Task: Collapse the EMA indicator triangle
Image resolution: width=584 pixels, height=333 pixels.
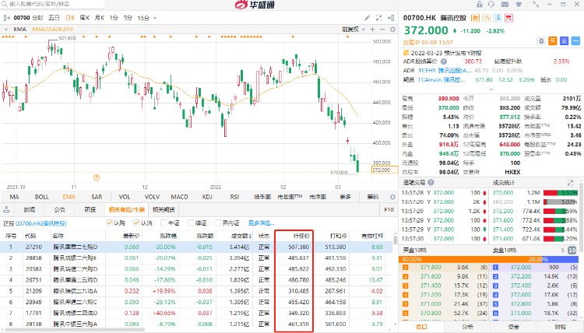Action: [x=6, y=30]
